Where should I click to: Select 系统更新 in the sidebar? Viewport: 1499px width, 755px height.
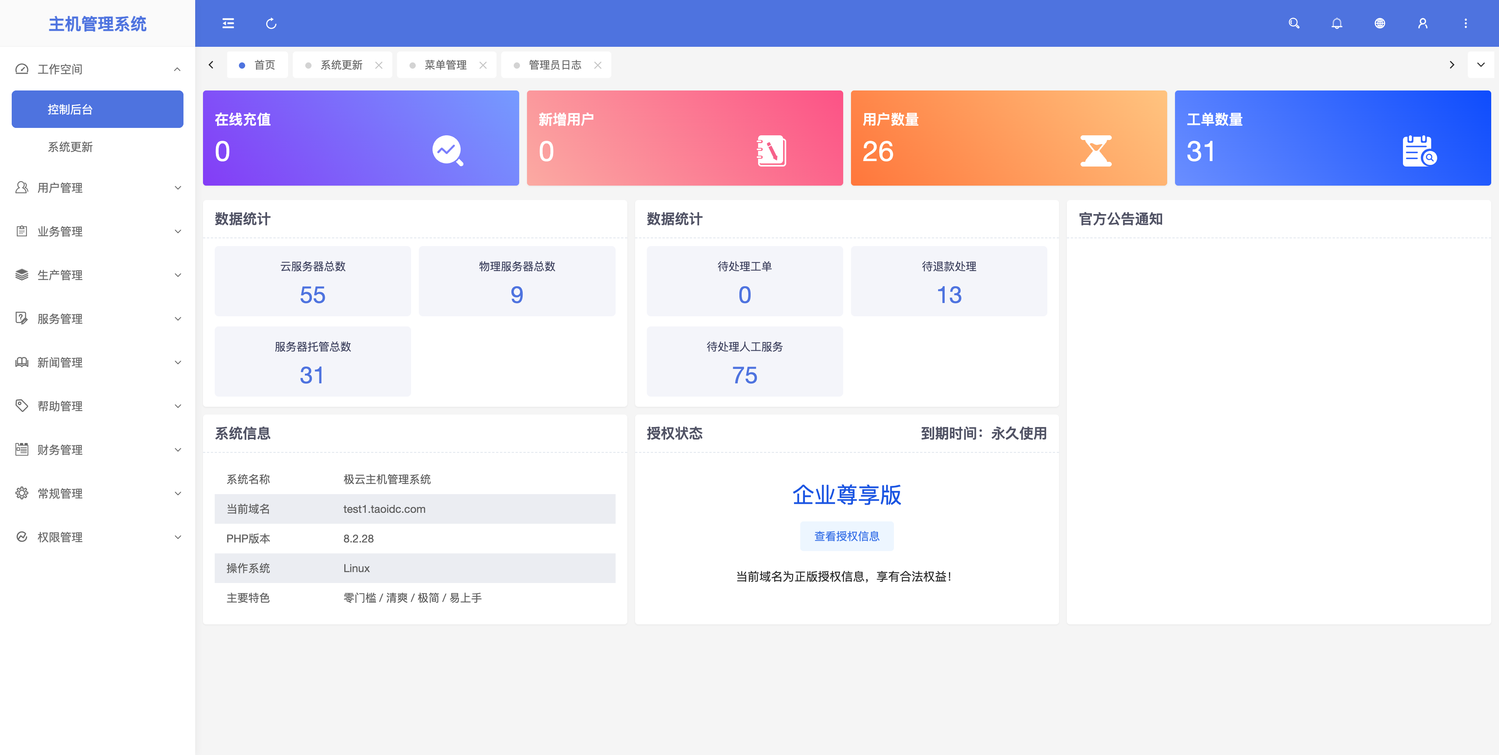[x=70, y=147]
